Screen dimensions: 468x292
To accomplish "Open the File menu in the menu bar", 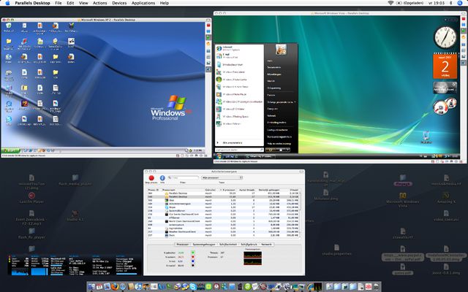I will point(58,3).
